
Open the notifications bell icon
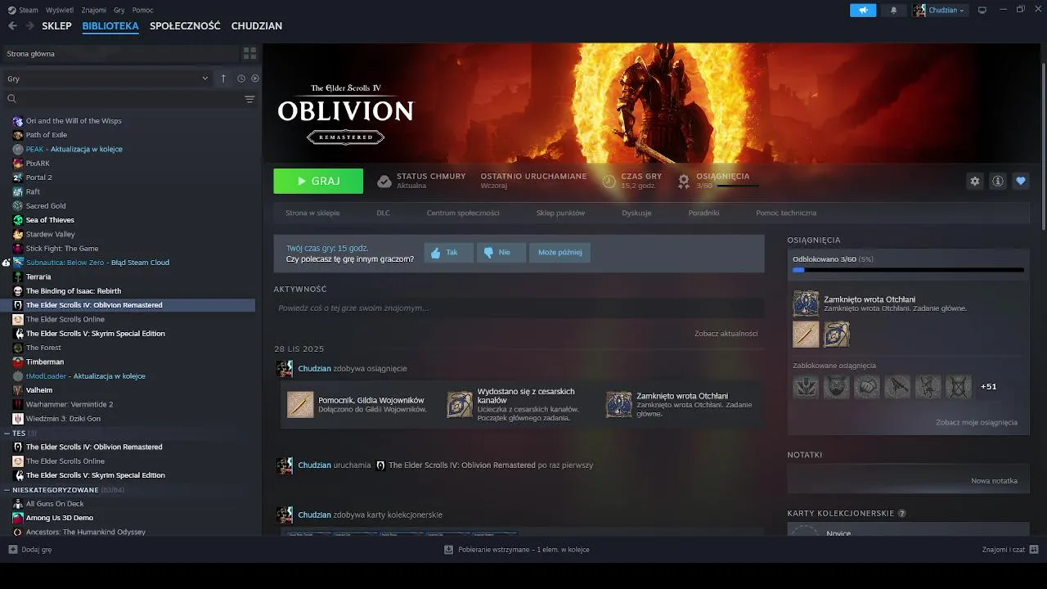tap(893, 10)
